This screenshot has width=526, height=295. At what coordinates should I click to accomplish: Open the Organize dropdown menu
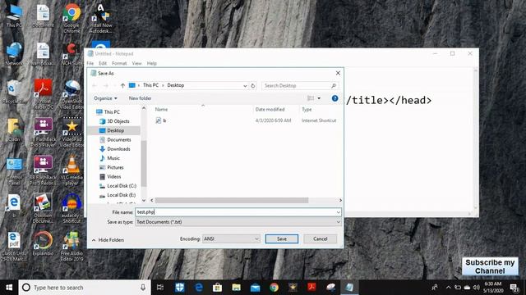[105, 98]
